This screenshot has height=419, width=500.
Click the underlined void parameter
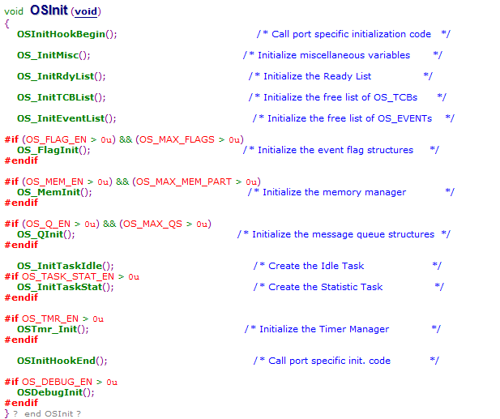click(x=86, y=11)
